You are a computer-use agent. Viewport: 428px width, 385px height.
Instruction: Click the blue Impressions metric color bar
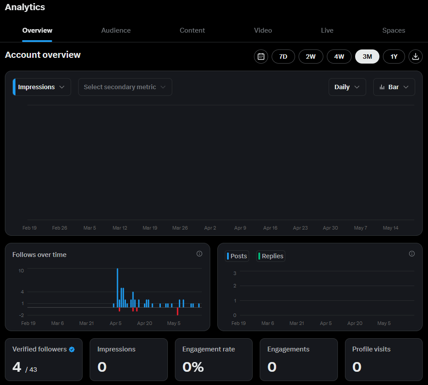14,87
